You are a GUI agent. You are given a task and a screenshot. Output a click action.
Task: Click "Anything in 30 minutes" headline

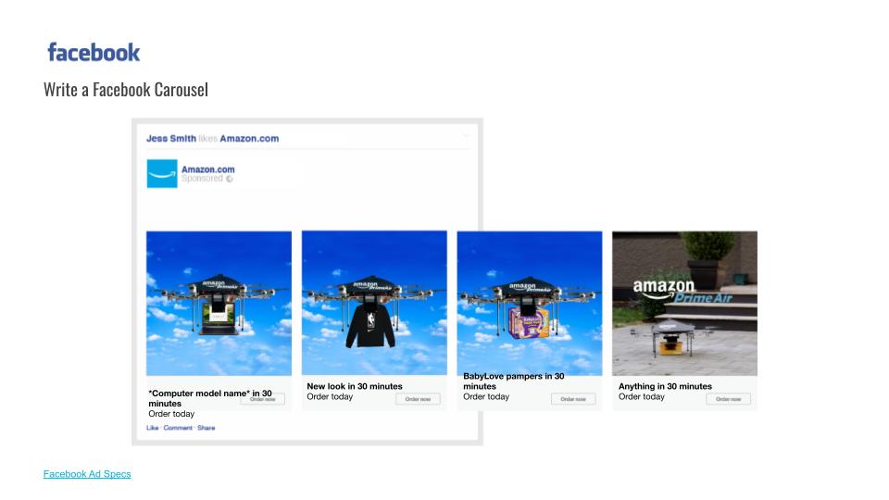click(665, 386)
